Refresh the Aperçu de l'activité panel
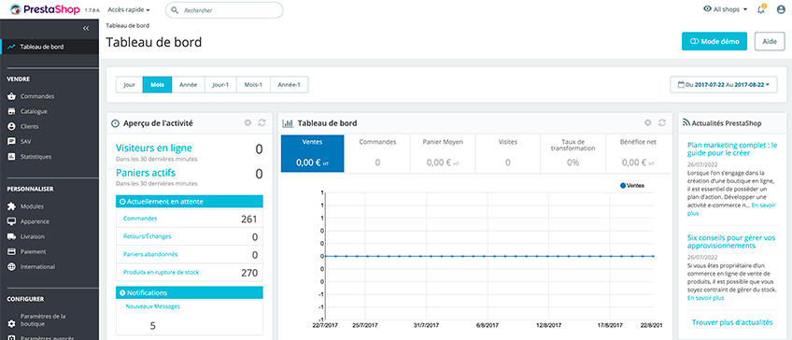 coord(262,122)
